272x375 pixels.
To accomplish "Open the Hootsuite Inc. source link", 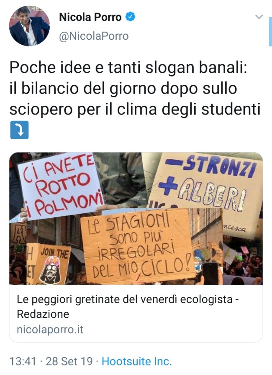I will (137, 361).
